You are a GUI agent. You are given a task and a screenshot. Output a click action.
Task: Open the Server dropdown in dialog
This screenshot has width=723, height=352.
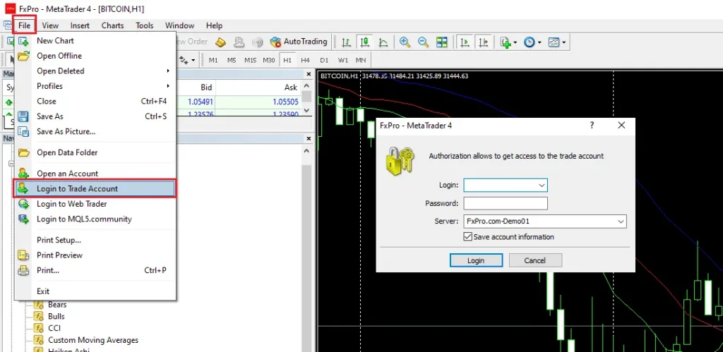[x=621, y=221]
